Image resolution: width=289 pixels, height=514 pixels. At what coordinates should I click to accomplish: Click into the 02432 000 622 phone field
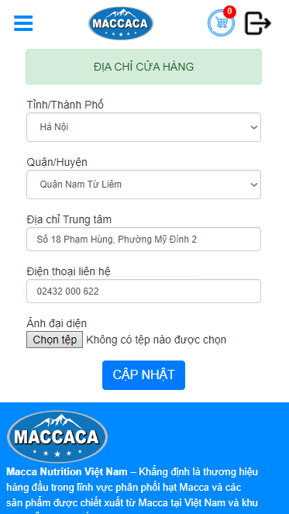[144, 291]
